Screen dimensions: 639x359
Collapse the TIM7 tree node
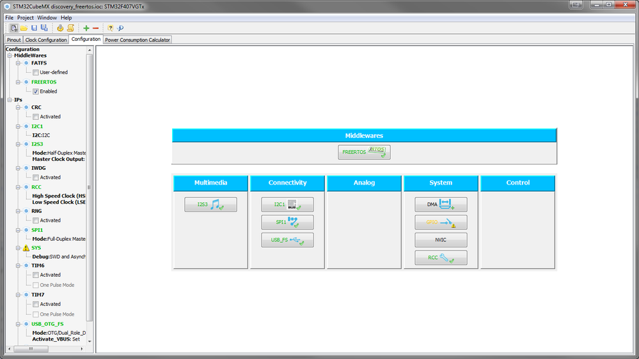pyautogui.click(x=18, y=294)
